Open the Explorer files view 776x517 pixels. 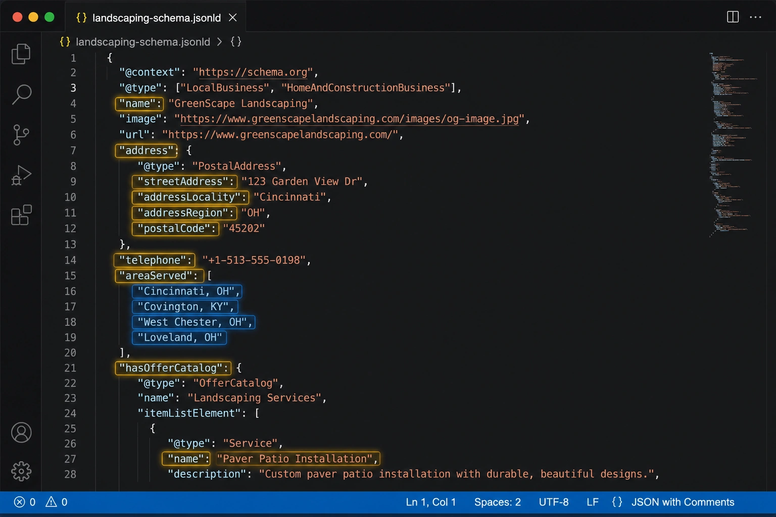click(x=21, y=54)
